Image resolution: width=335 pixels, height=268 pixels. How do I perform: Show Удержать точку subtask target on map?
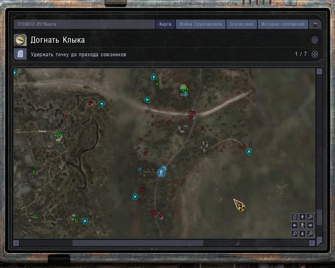tap(315, 54)
